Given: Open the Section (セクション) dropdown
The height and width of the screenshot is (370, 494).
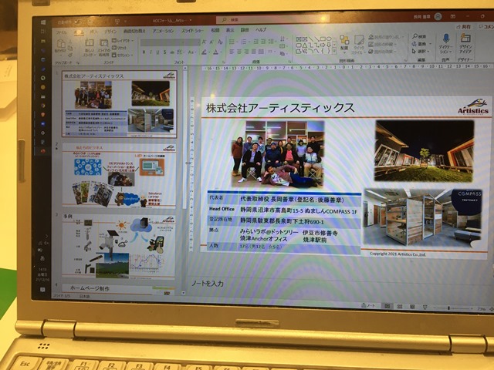Looking at the screenshot, I should [123, 55].
